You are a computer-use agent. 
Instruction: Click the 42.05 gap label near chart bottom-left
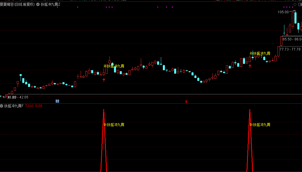coord(18,97)
